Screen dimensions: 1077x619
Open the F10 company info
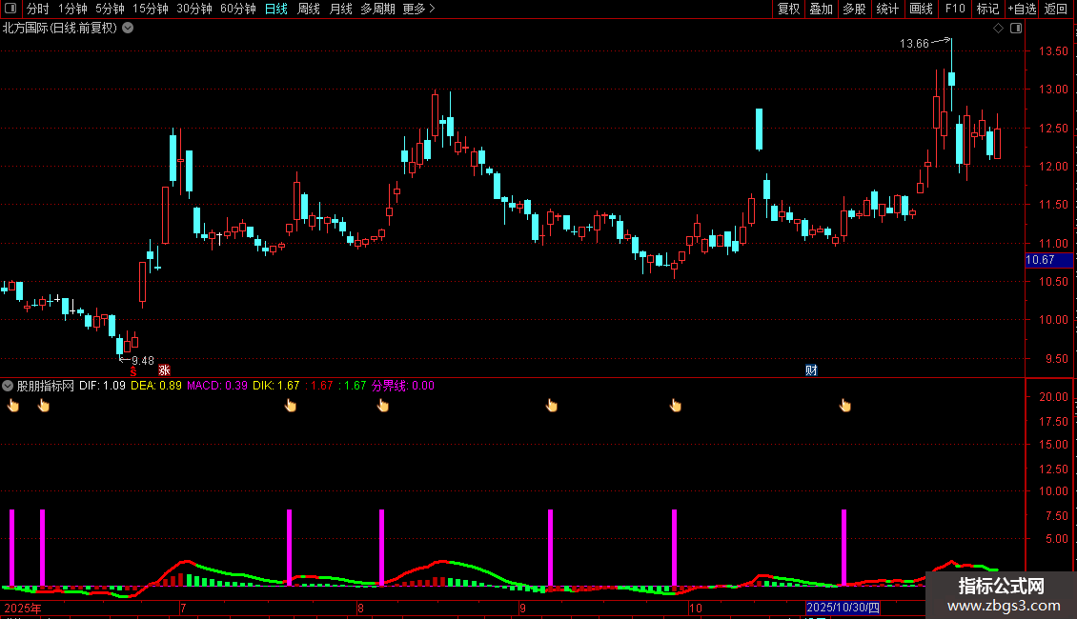click(x=955, y=9)
